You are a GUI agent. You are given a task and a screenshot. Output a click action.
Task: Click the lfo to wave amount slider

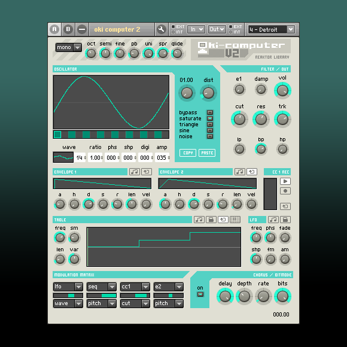[x=68, y=296]
